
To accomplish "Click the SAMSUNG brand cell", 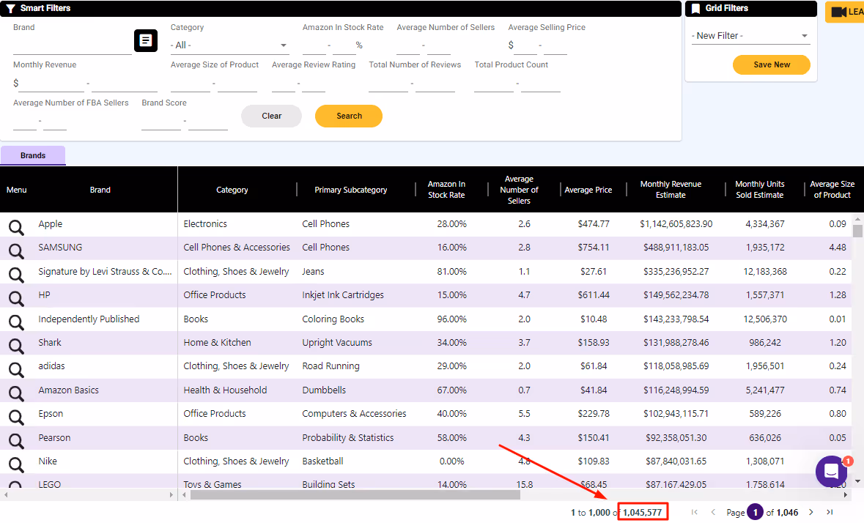I will (x=60, y=248).
